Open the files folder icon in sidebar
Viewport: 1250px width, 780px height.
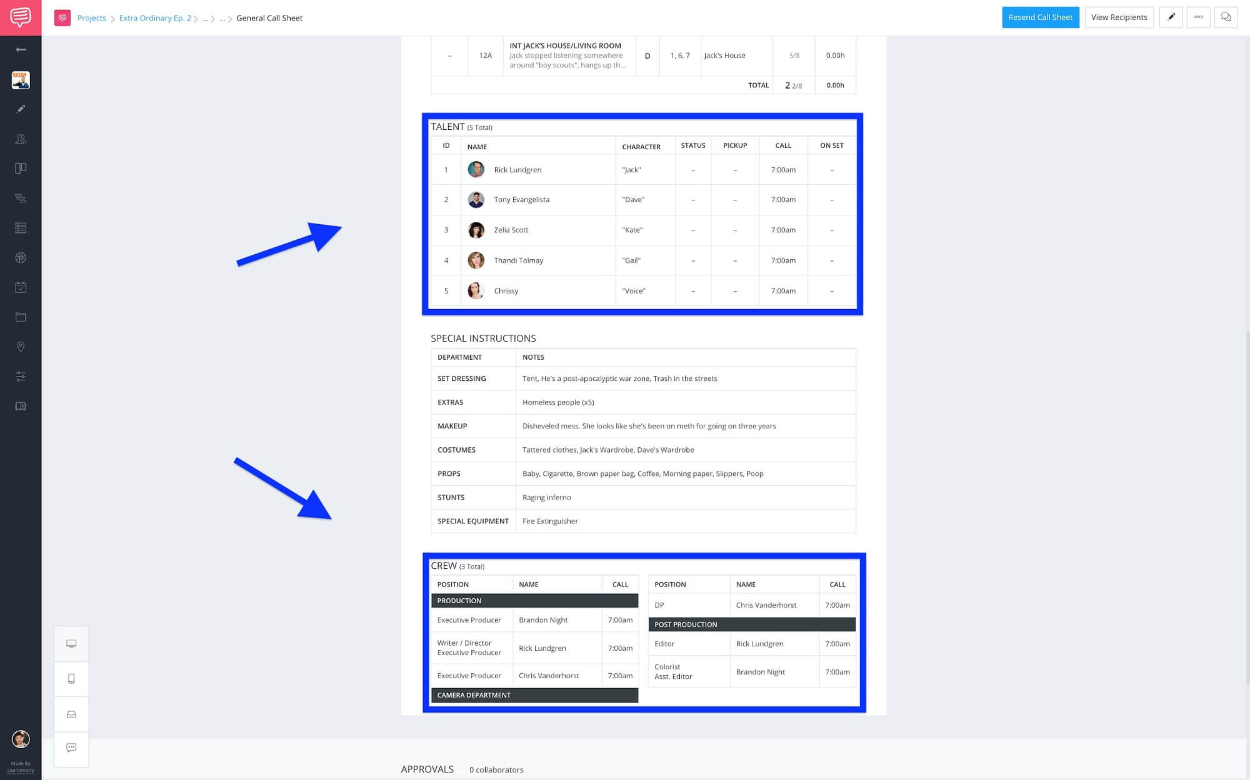coord(21,317)
